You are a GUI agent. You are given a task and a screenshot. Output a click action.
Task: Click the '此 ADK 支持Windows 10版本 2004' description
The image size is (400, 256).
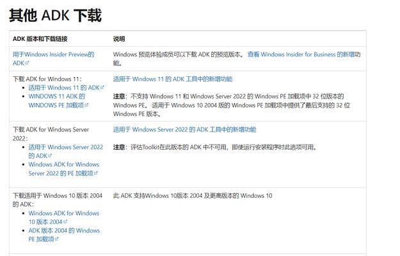193,196
